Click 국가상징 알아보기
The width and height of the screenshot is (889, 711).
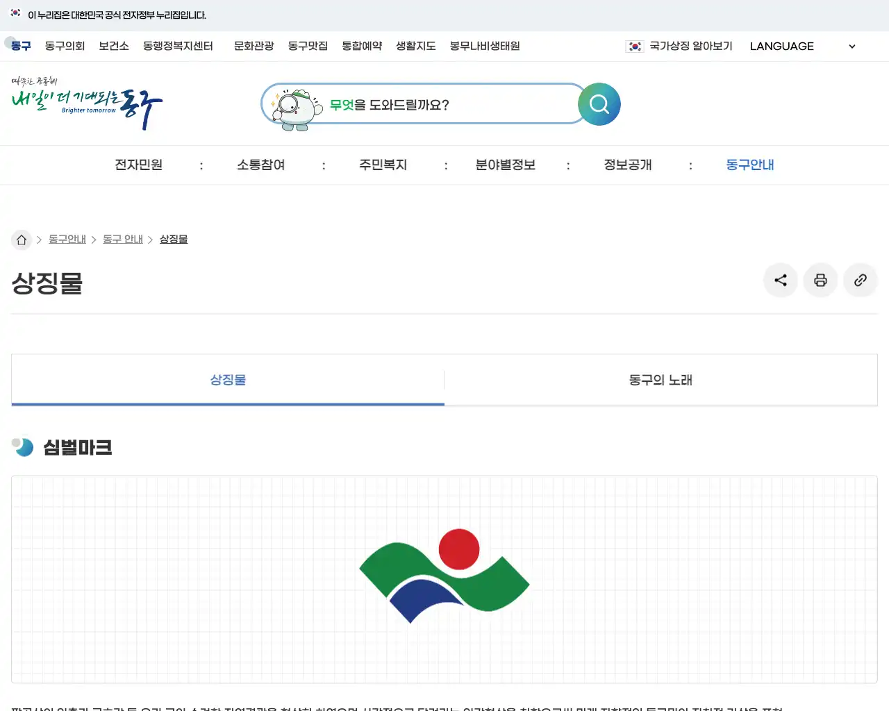(690, 46)
